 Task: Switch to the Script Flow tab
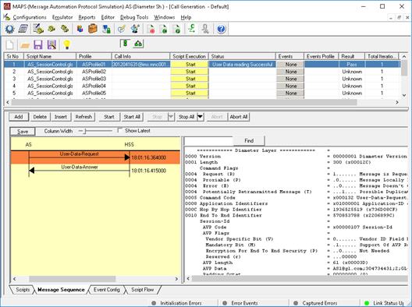click(143, 290)
